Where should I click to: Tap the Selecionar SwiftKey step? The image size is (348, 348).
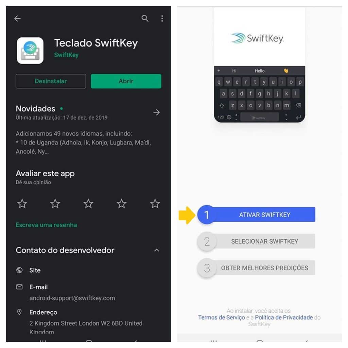pos(256,241)
